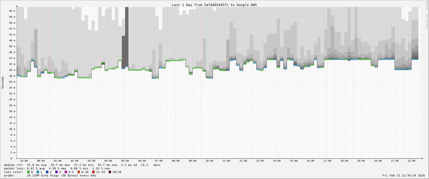Click the dark gray spike near 05:00
The image size is (429, 179).
pos(127,38)
